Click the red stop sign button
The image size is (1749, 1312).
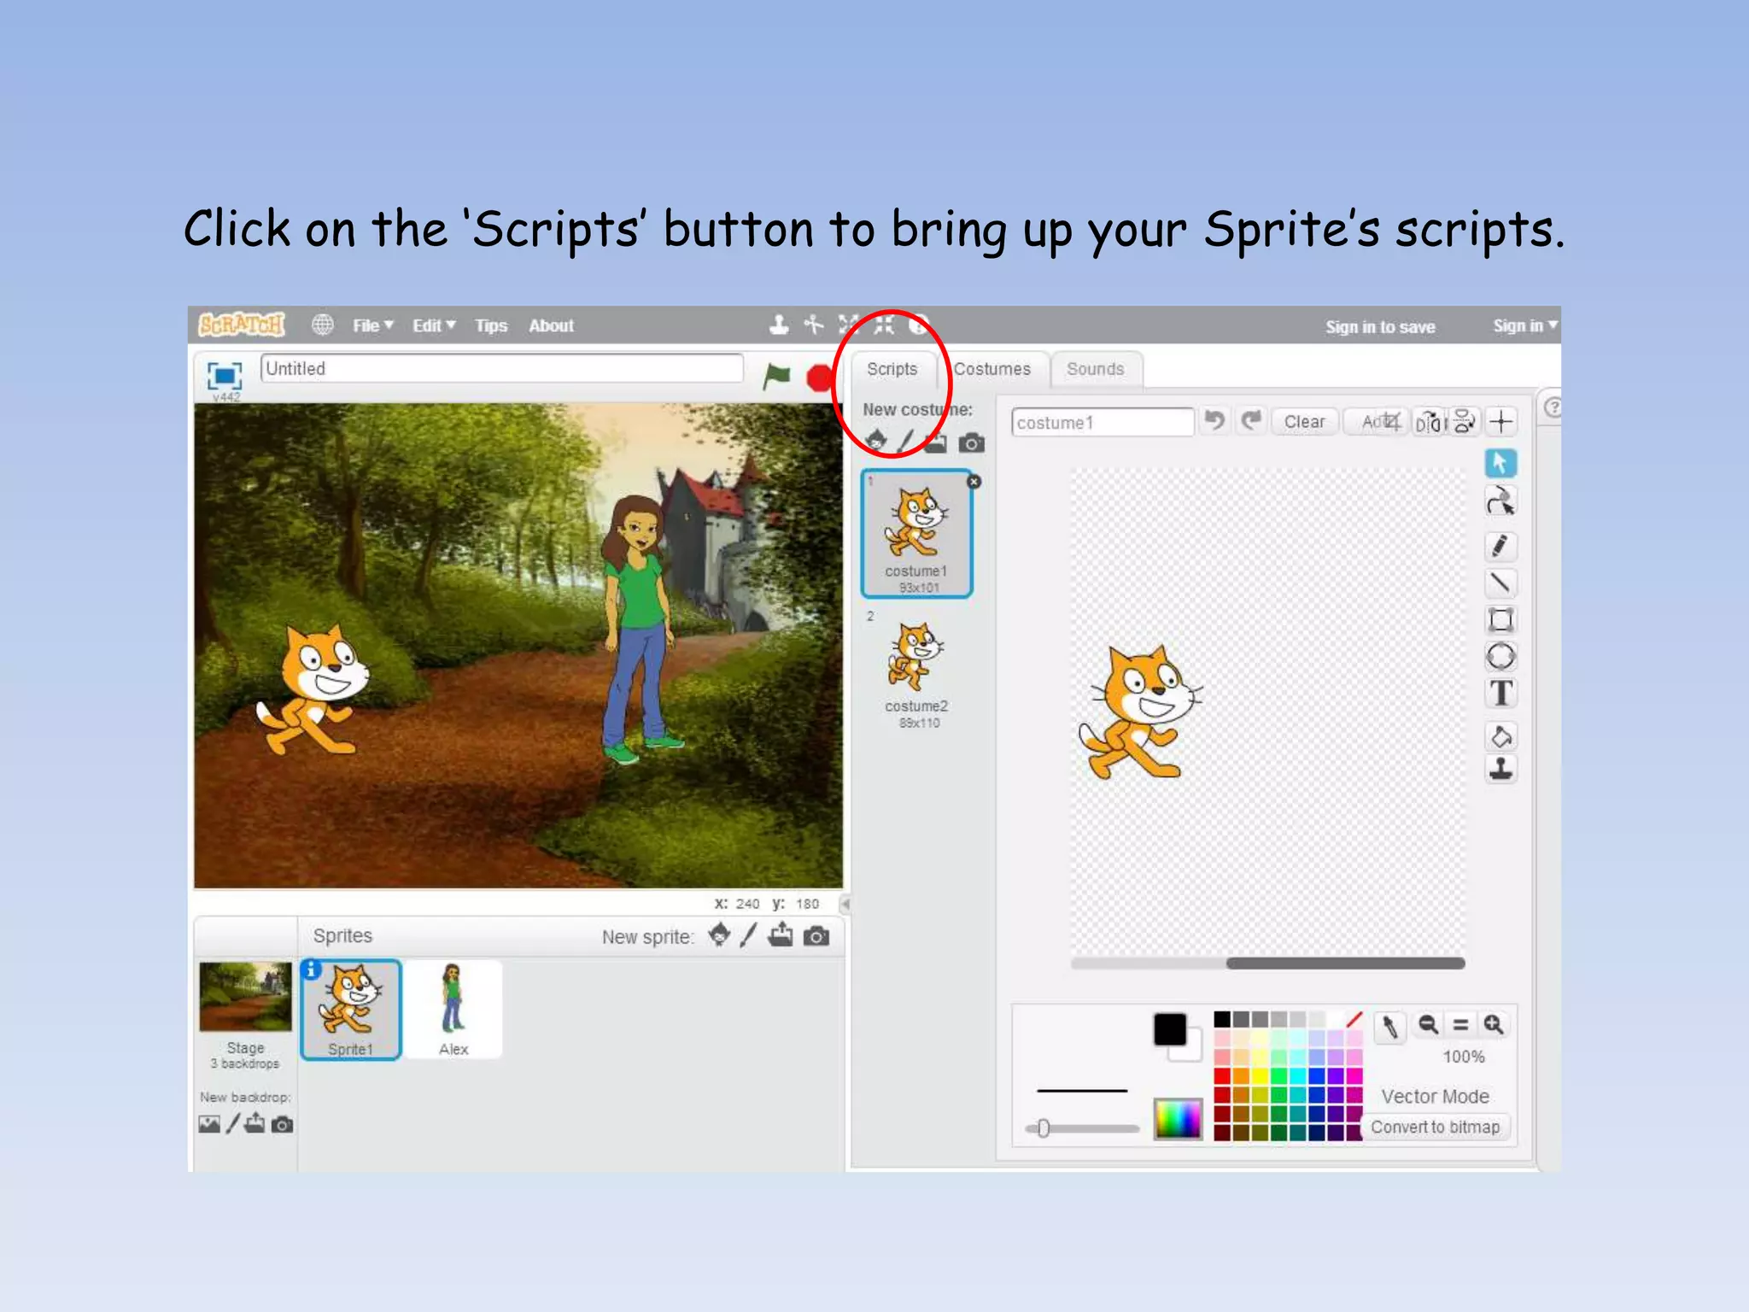point(819,378)
